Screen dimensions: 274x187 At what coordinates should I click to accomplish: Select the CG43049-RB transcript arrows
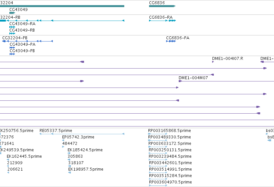pyautogui.click(x=12, y=33)
